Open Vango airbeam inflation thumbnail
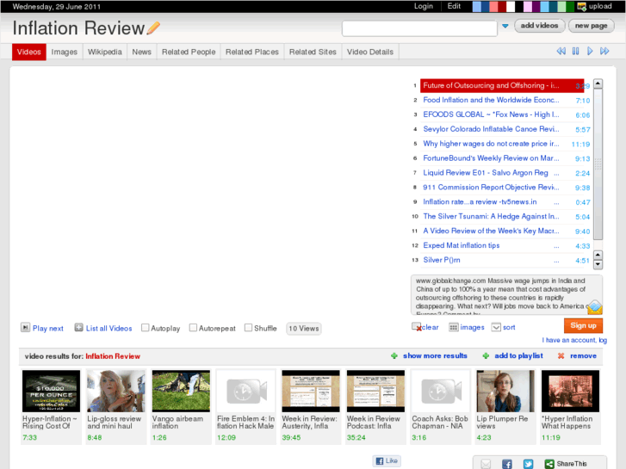 181,391
